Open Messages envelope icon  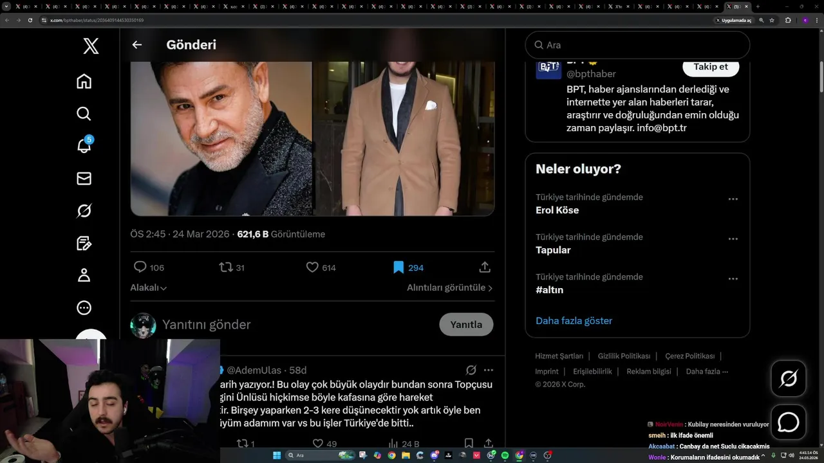point(84,178)
